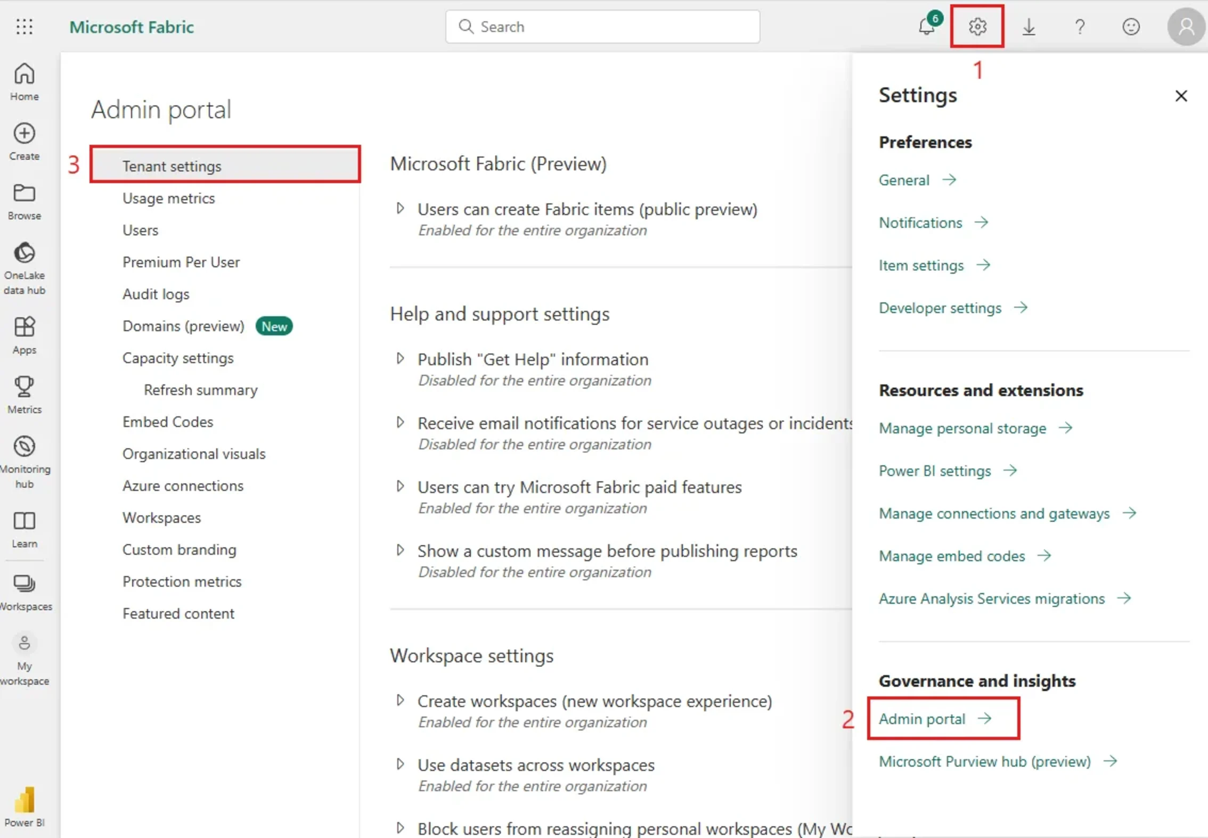Viewport: 1208px width, 838px height.
Task: Open the help question mark icon
Action: pos(1080,27)
